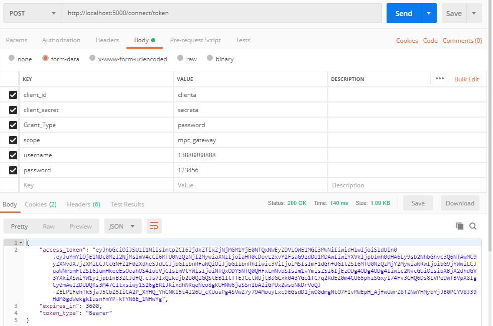493x326 pixels.
Task: Open the POST method dropdown
Action: (33, 14)
